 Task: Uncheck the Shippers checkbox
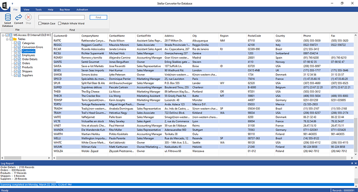click(16, 71)
